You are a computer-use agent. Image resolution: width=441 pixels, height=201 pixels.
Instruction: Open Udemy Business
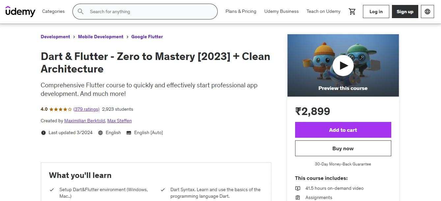pyautogui.click(x=281, y=11)
